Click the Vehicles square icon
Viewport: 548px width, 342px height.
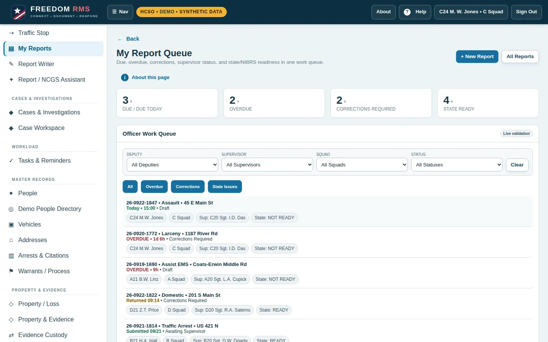11,225
